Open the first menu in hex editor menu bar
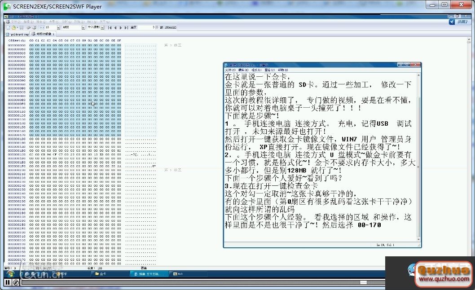Image resolution: width=475 pixels, height=290 pixels. coord(16,22)
